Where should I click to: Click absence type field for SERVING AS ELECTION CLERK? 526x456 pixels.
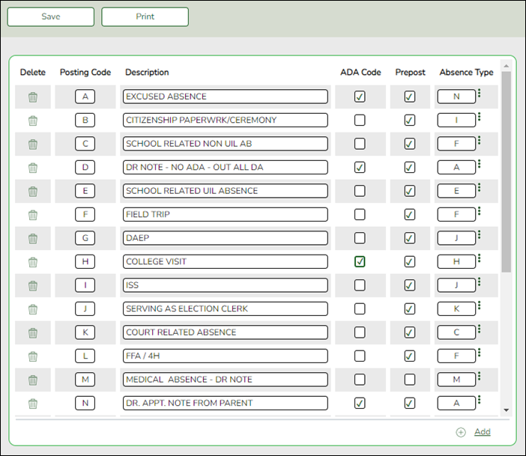coord(456,308)
